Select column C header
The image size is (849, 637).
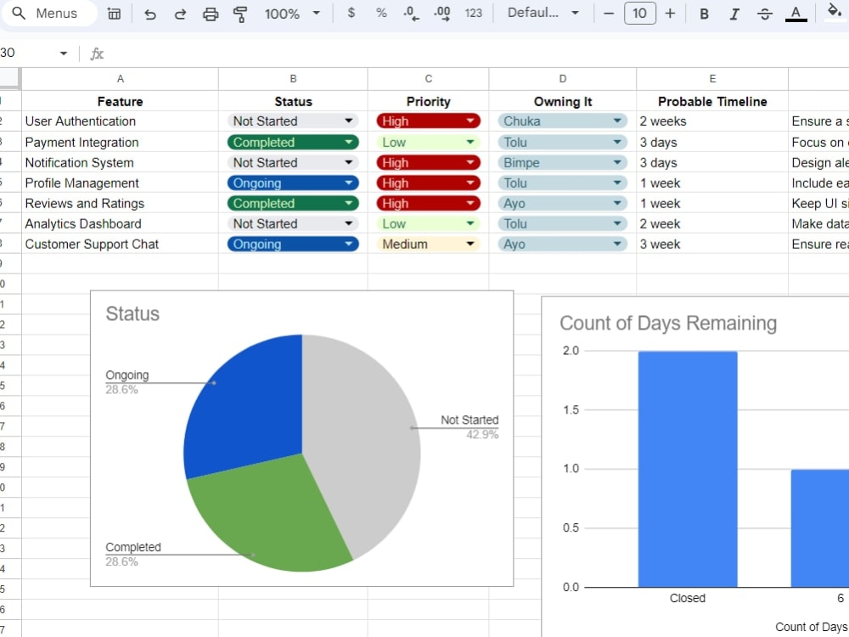click(x=428, y=79)
